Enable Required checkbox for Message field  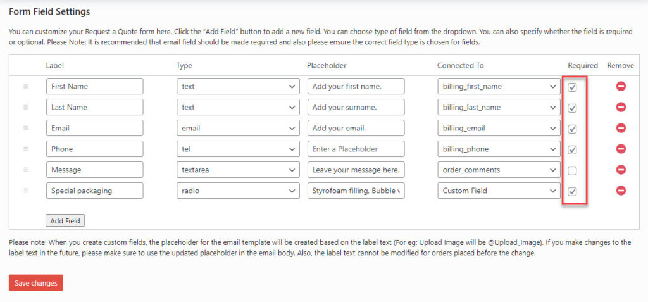point(572,170)
